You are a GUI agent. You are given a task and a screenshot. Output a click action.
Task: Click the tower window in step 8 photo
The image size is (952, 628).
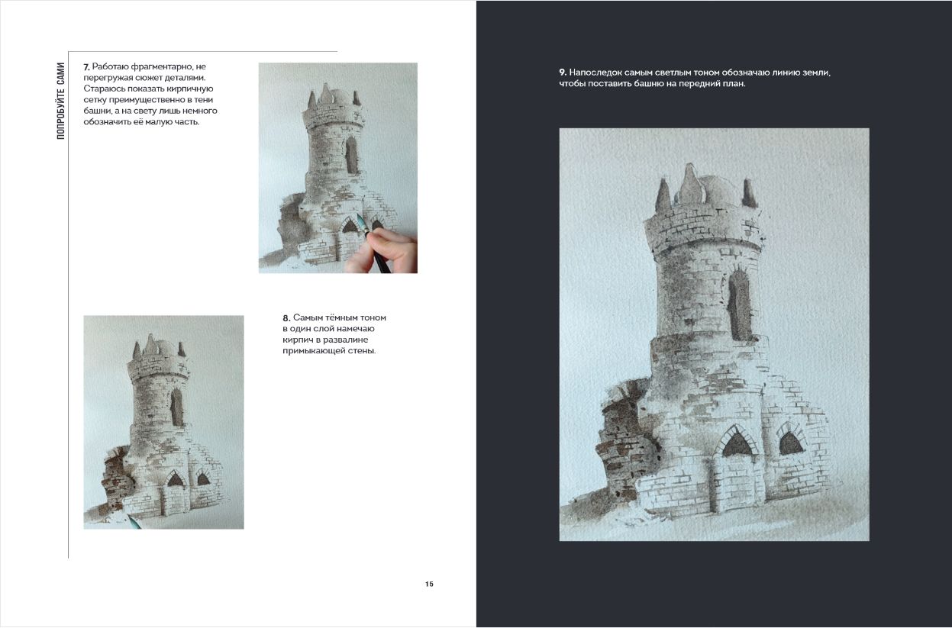point(176,407)
